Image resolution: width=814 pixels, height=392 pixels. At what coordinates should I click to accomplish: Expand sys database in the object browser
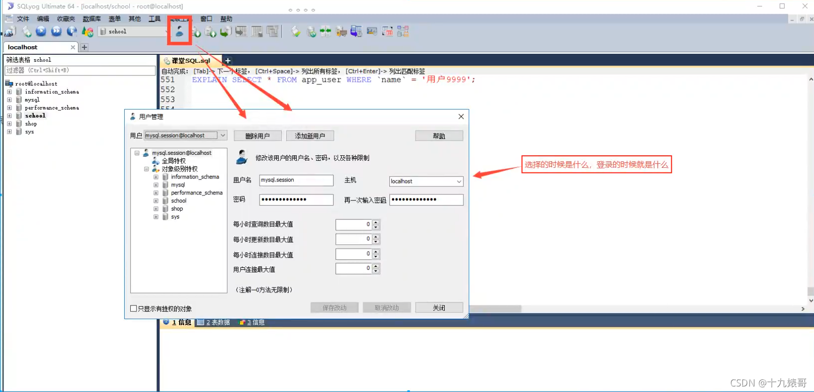[9, 132]
